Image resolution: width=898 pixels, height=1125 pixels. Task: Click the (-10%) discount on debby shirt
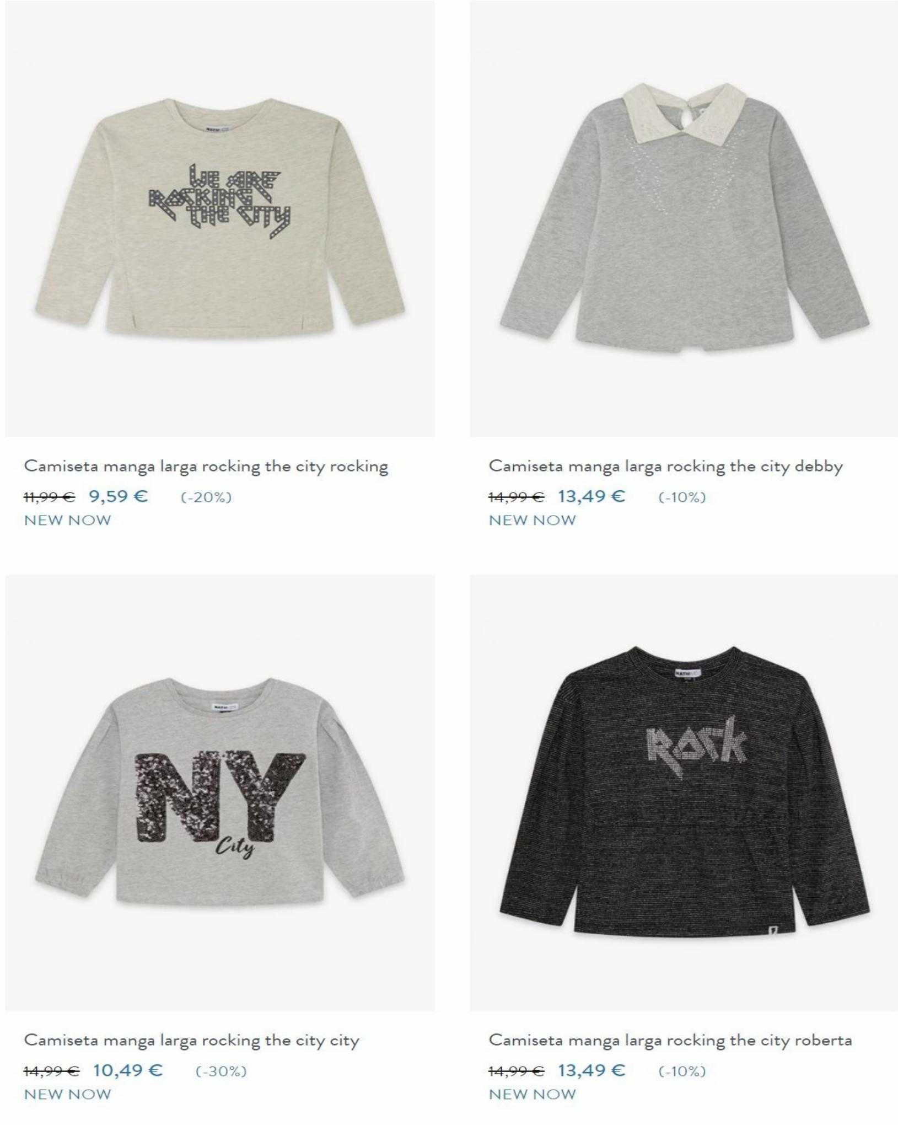(682, 497)
